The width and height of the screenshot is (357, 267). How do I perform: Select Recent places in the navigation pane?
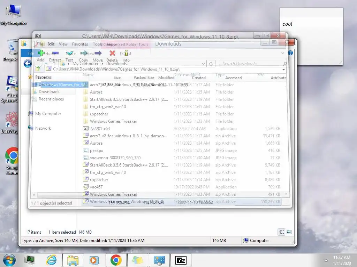point(51,99)
